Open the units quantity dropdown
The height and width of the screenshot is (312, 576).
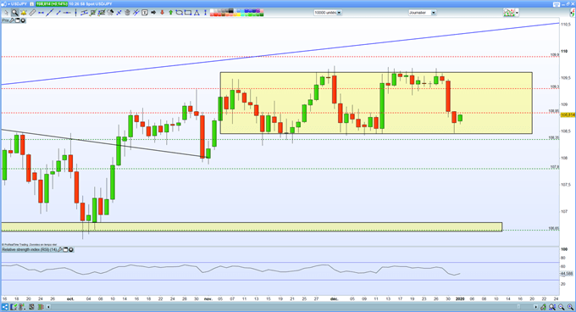click(339, 13)
